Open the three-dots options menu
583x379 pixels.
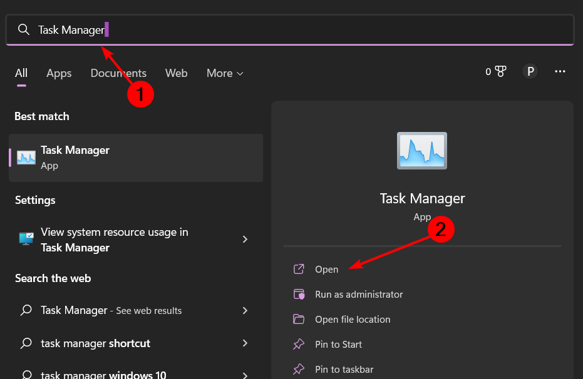pyautogui.click(x=560, y=72)
